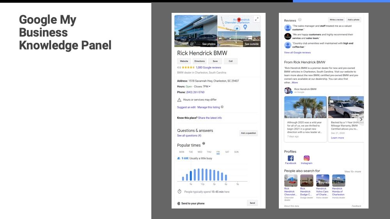Select the SAT popular times tab
Viewport: 390px width, 219px height.
(227, 152)
